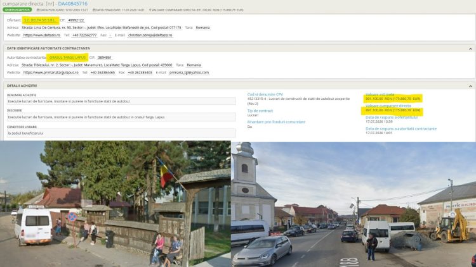The height and width of the screenshot is (267, 476).
Task: Select the primaria_tgl@yahoo.com email field
Action: click(x=189, y=73)
